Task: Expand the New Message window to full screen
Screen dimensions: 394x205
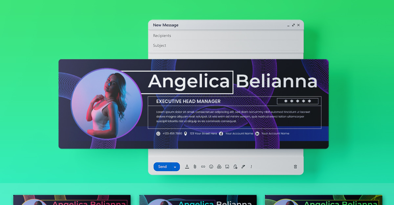Action: point(293,25)
